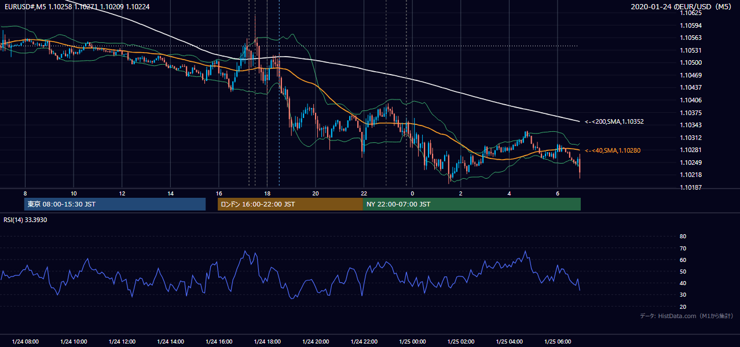
Task: Click the 1/24 16:00 bottom time label
Action: 218,342
